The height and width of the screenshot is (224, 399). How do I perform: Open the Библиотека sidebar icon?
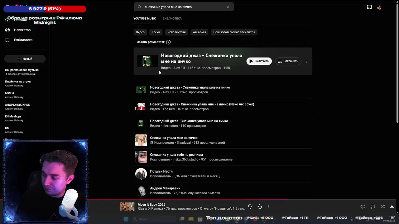[x=7, y=40]
